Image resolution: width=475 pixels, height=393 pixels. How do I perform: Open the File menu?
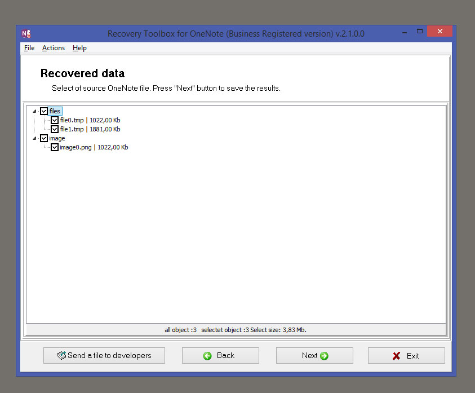(x=29, y=48)
